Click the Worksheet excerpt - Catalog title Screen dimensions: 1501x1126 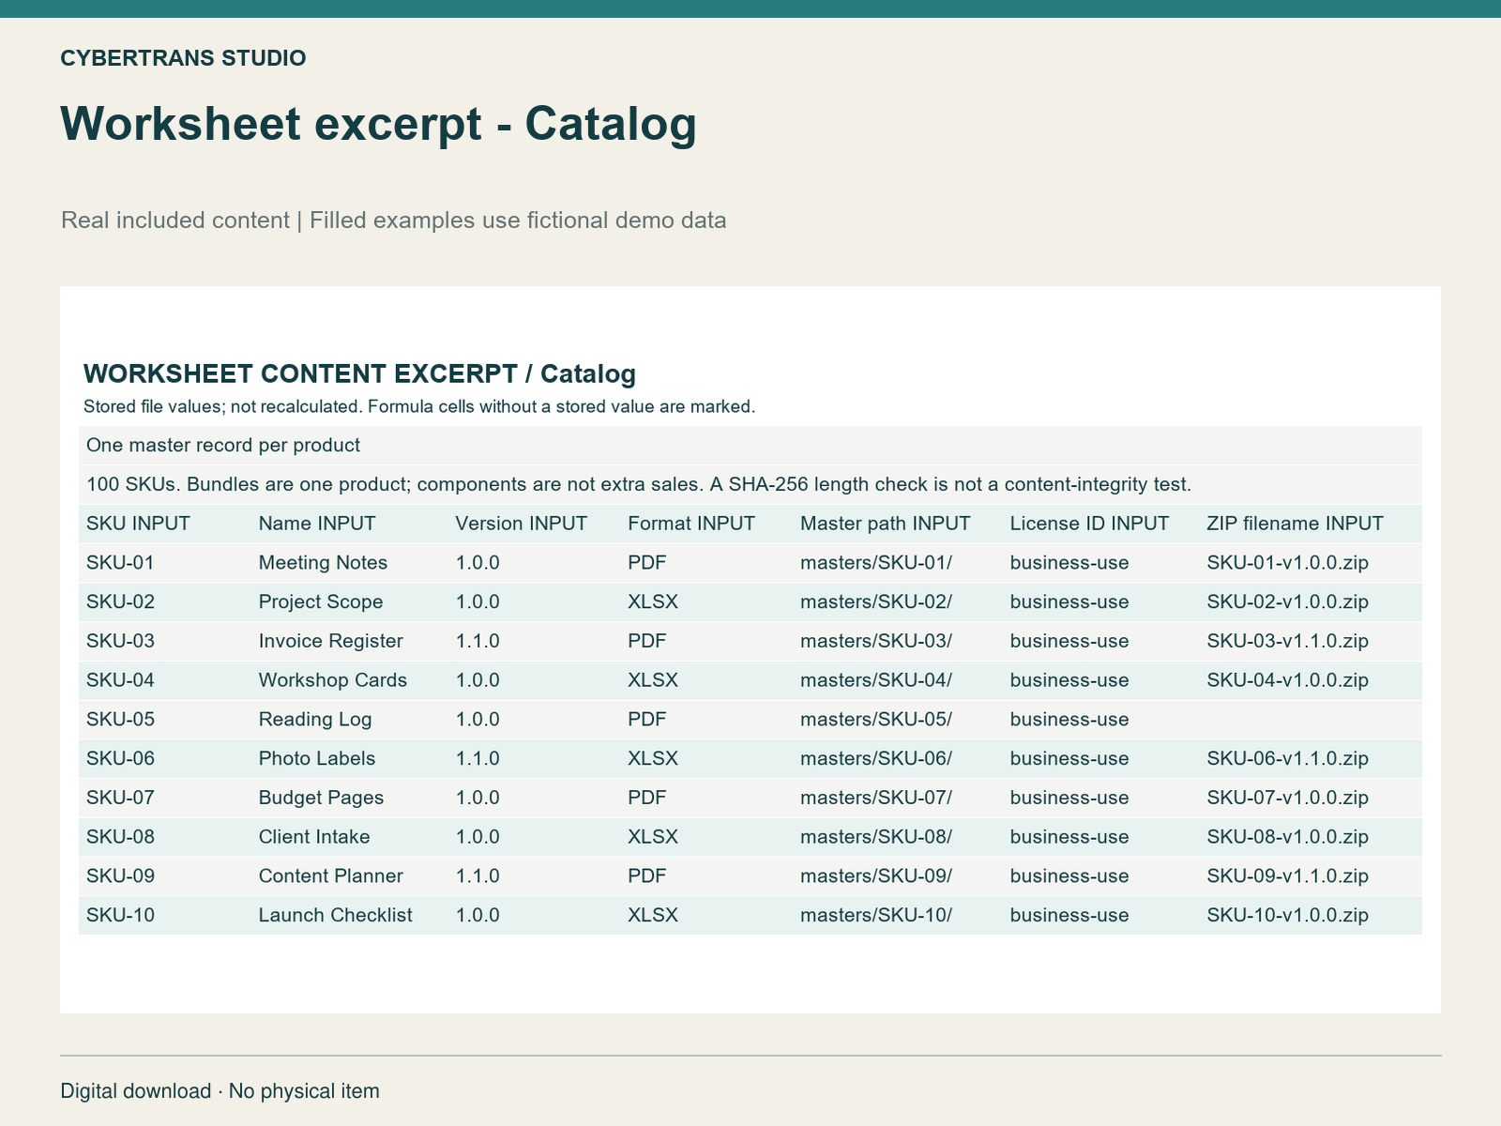[379, 124]
